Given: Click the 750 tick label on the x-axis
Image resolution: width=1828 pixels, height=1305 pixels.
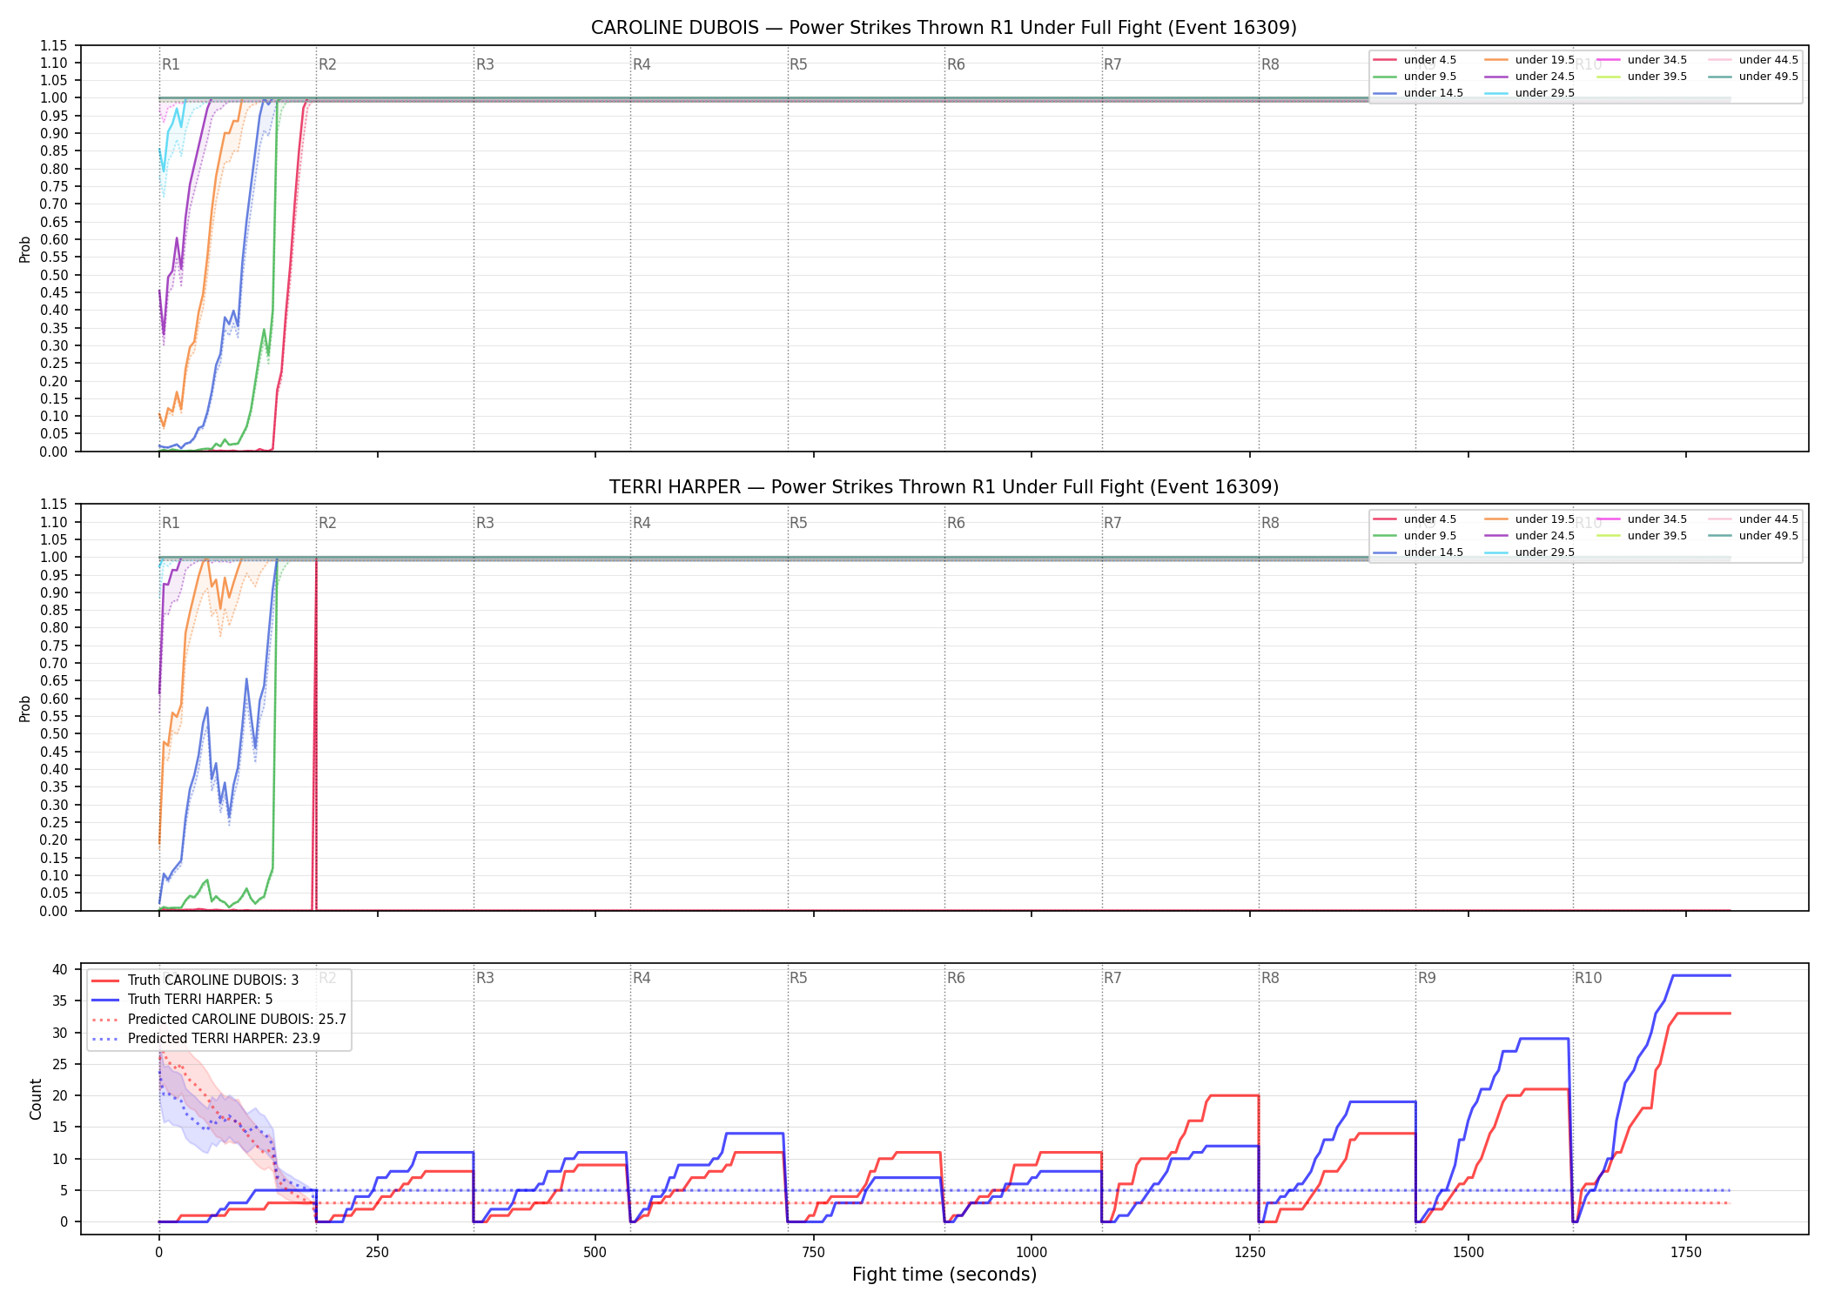Looking at the screenshot, I should pyautogui.click(x=813, y=1253).
